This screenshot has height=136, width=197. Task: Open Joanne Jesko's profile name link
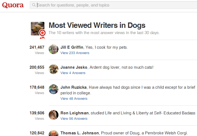point(74,67)
